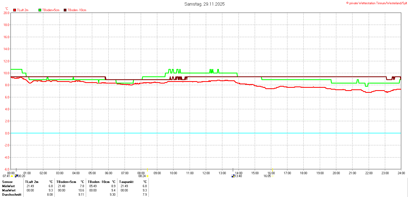The width and height of the screenshot is (408, 197).
Task: Select the TLuft 2m legend label
Action: point(23,10)
